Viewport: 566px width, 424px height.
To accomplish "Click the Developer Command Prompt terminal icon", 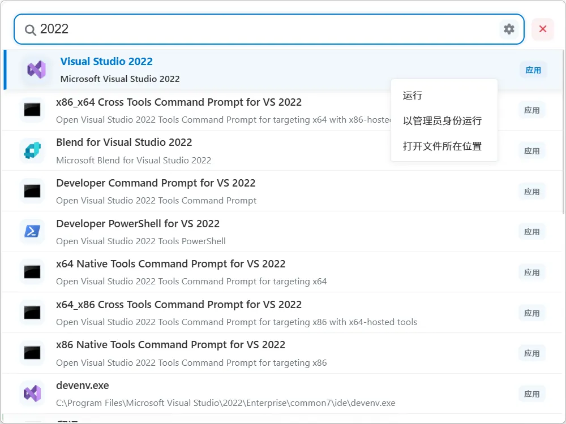I will pyautogui.click(x=32, y=191).
